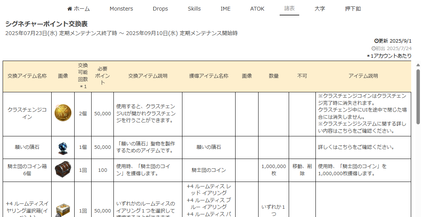
Task: Go to the Drops page
Action: (160, 9)
